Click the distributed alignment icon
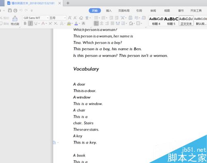Viewport: 207px width, 163px height. click(118, 24)
